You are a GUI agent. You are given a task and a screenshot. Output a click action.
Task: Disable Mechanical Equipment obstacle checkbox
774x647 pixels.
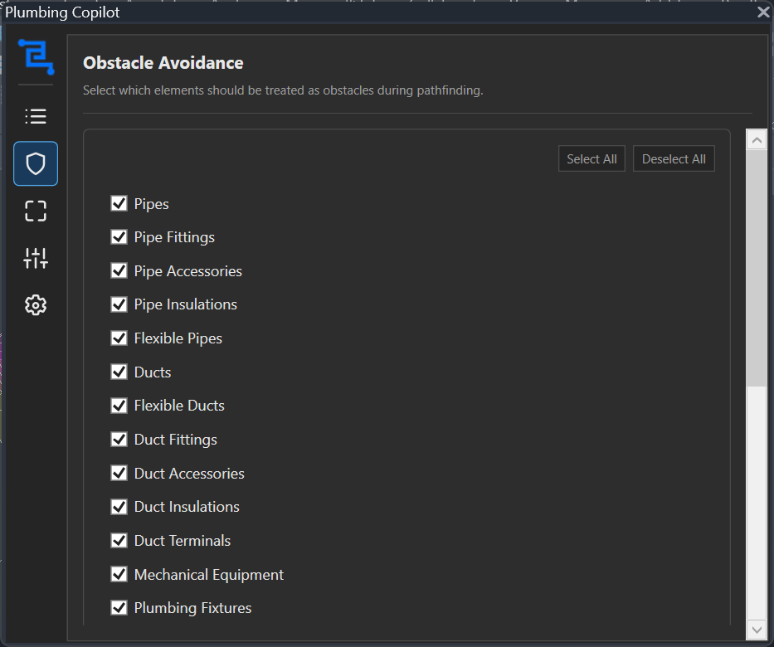119,574
